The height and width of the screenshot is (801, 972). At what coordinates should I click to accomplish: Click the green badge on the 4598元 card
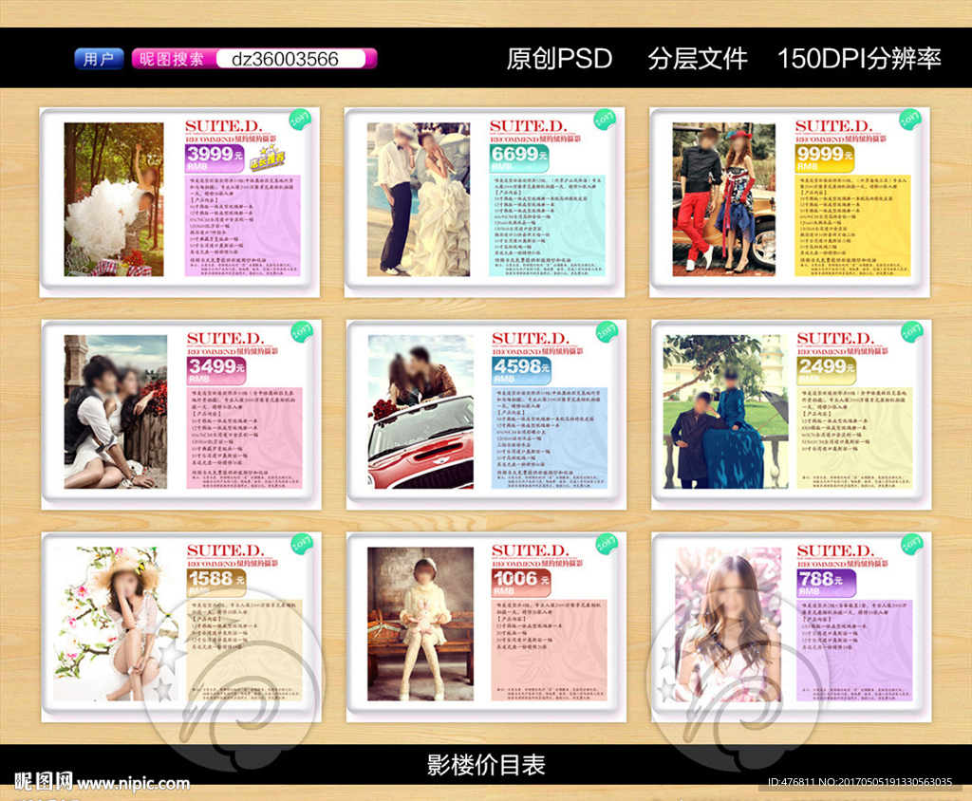tap(606, 333)
